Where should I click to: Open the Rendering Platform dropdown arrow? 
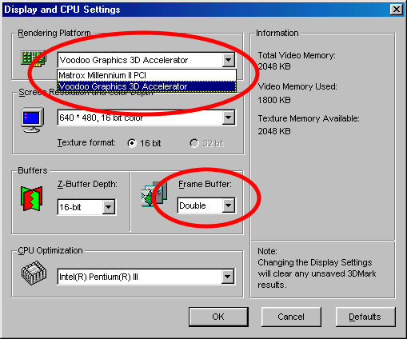pos(228,60)
